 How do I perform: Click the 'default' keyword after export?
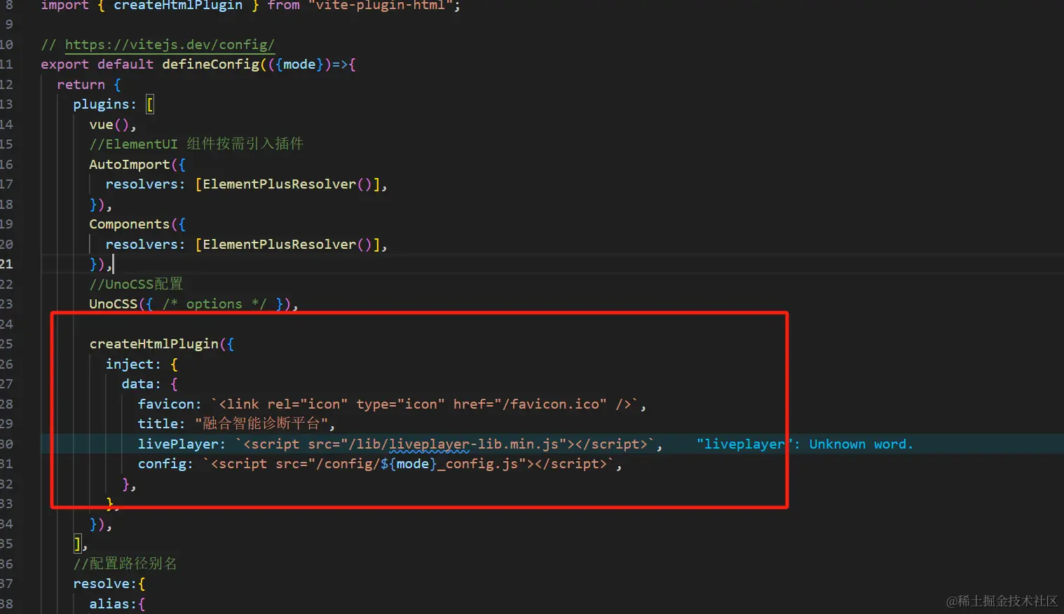[x=125, y=64]
